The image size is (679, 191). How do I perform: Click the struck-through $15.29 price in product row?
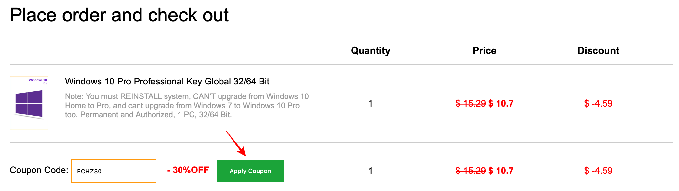tap(470, 104)
